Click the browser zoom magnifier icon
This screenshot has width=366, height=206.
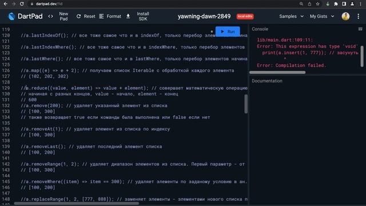coord(301,4)
